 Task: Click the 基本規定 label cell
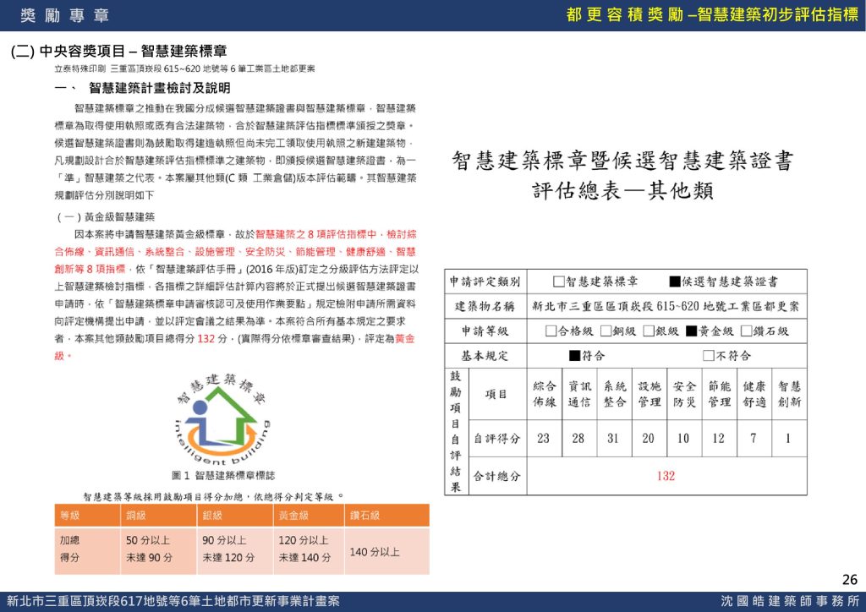pos(485,355)
